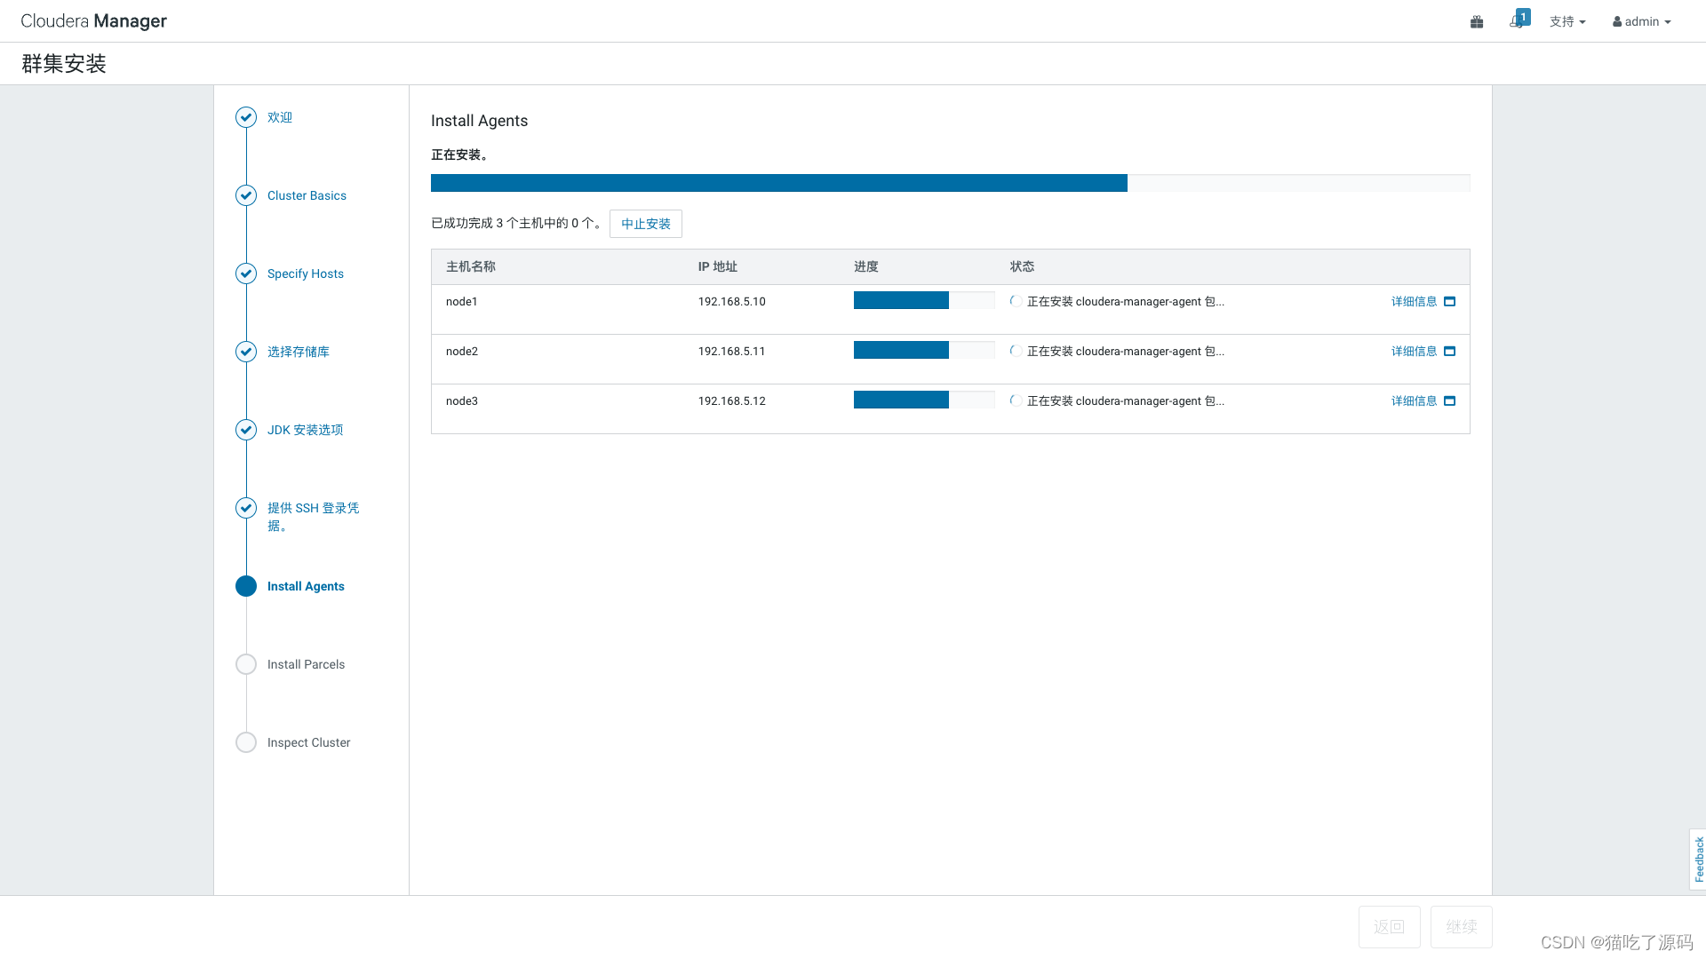Open the Feedback side tab
Image resolution: width=1706 pixels, height=959 pixels.
click(x=1698, y=859)
